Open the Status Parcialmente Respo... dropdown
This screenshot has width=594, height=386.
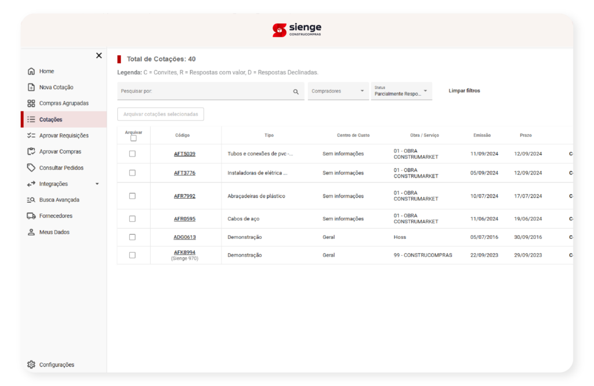tap(401, 91)
